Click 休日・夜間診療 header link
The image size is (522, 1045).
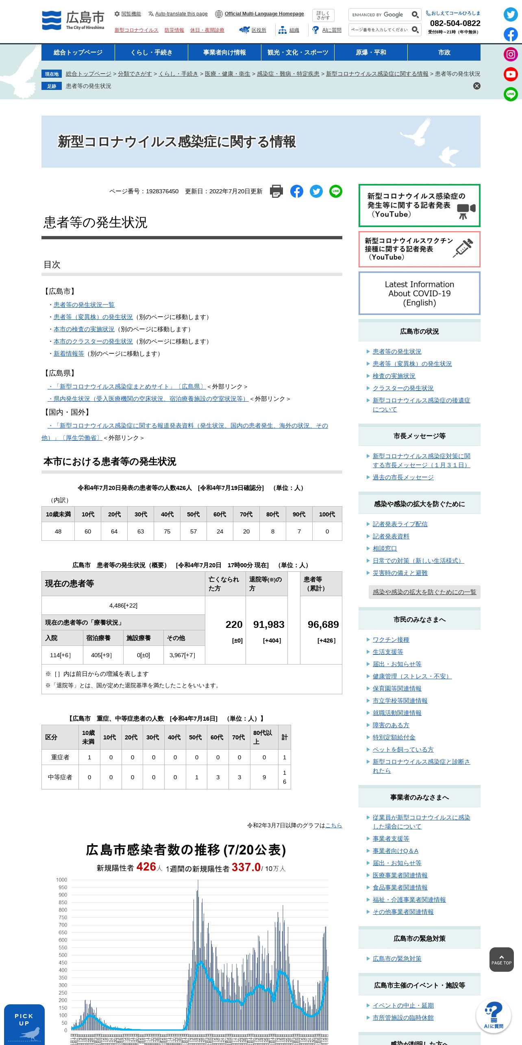[207, 30]
